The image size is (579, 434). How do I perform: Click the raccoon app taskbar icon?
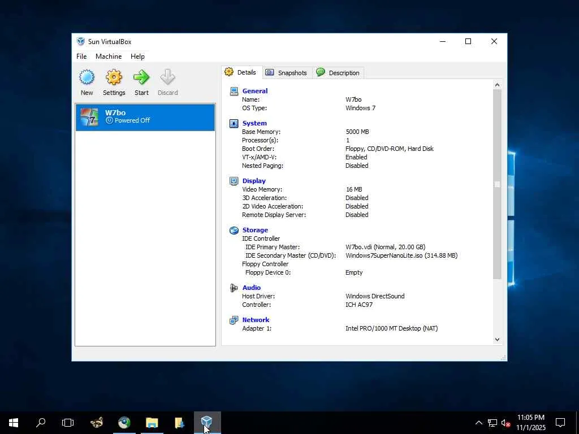[97, 423]
